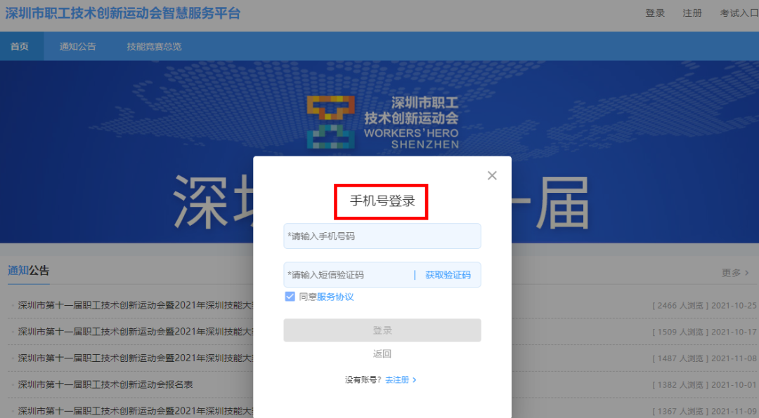Close the phone login dialog
Screen dimensions: 759x418
click(x=492, y=175)
